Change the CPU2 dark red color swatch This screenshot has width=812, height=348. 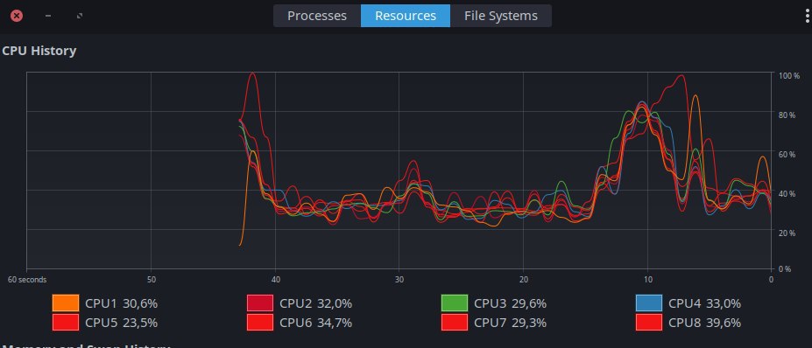260,303
